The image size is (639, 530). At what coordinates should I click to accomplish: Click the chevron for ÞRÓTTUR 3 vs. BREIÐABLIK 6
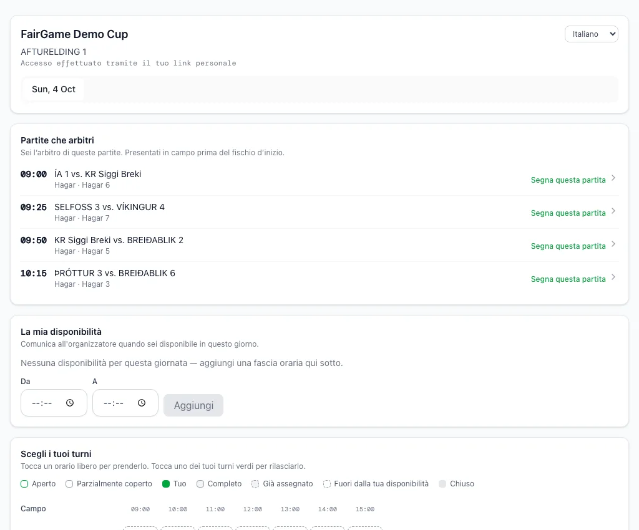pyautogui.click(x=613, y=277)
